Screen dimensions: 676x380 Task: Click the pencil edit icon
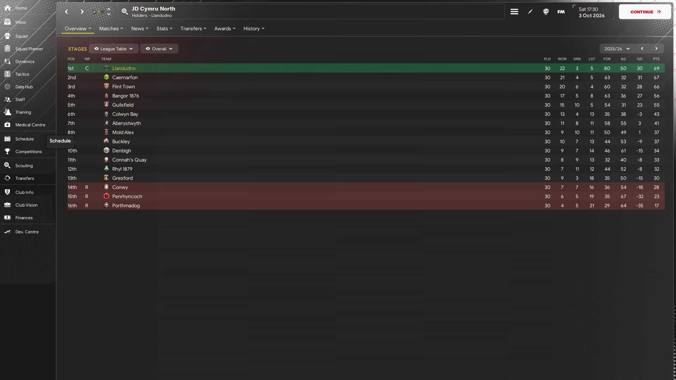point(530,12)
